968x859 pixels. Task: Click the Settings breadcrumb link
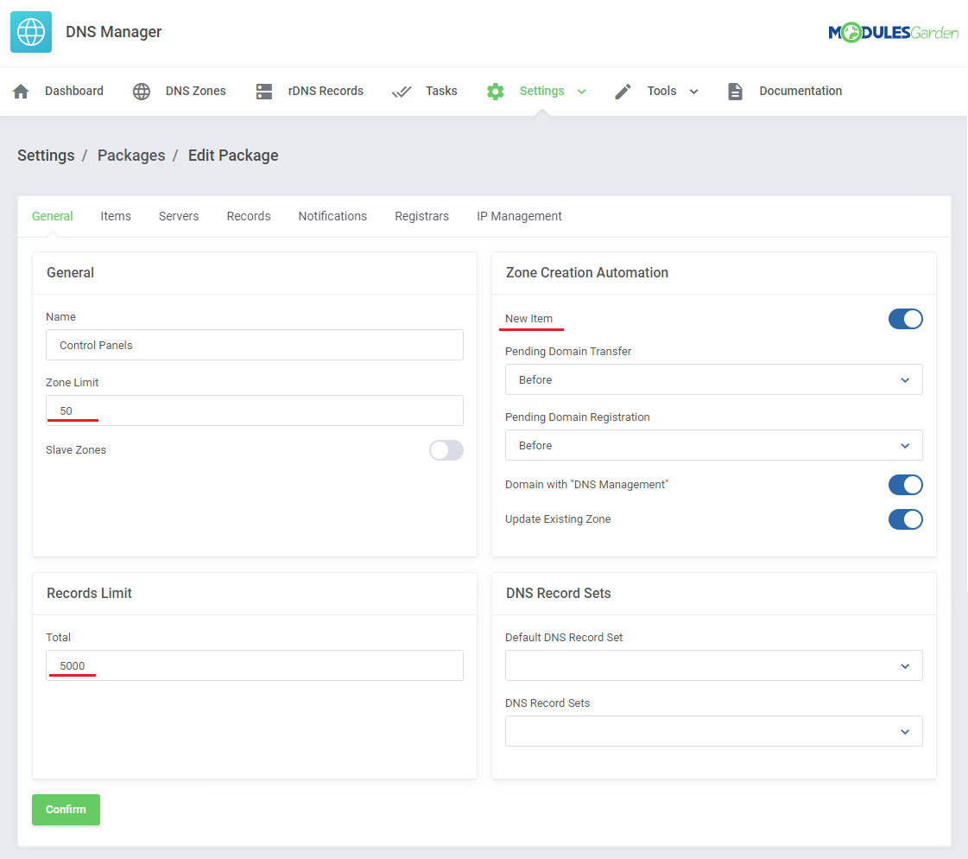(x=46, y=156)
